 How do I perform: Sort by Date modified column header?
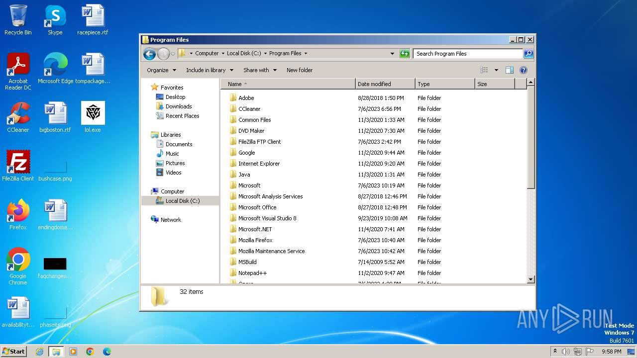click(385, 84)
